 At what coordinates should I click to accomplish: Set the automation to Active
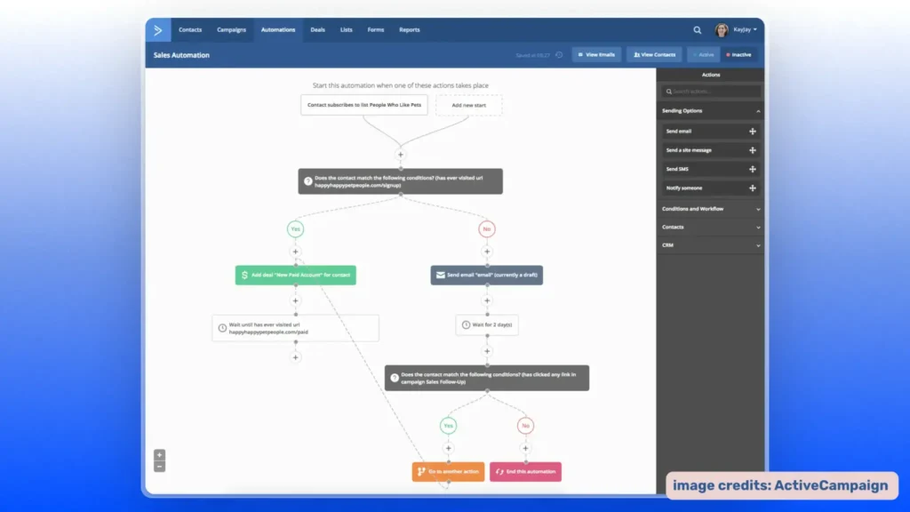703,54
